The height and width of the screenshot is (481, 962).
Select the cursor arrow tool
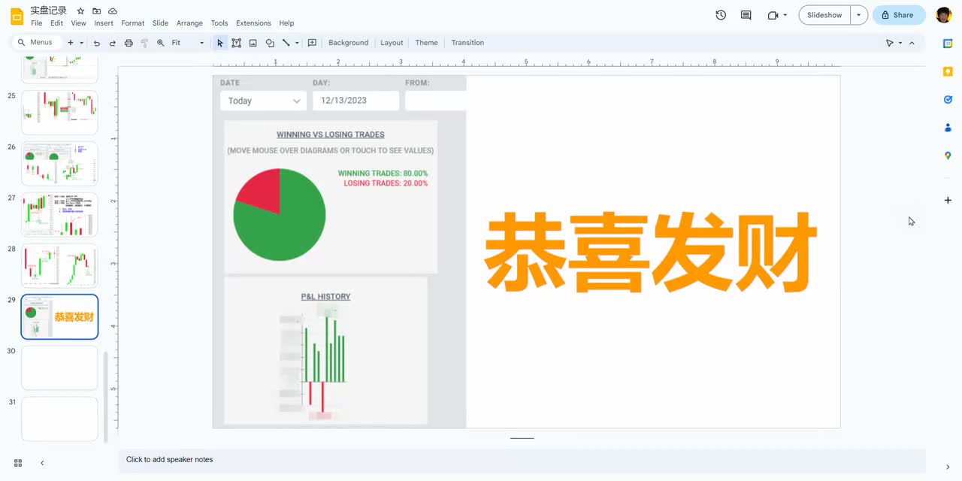(x=220, y=43)
